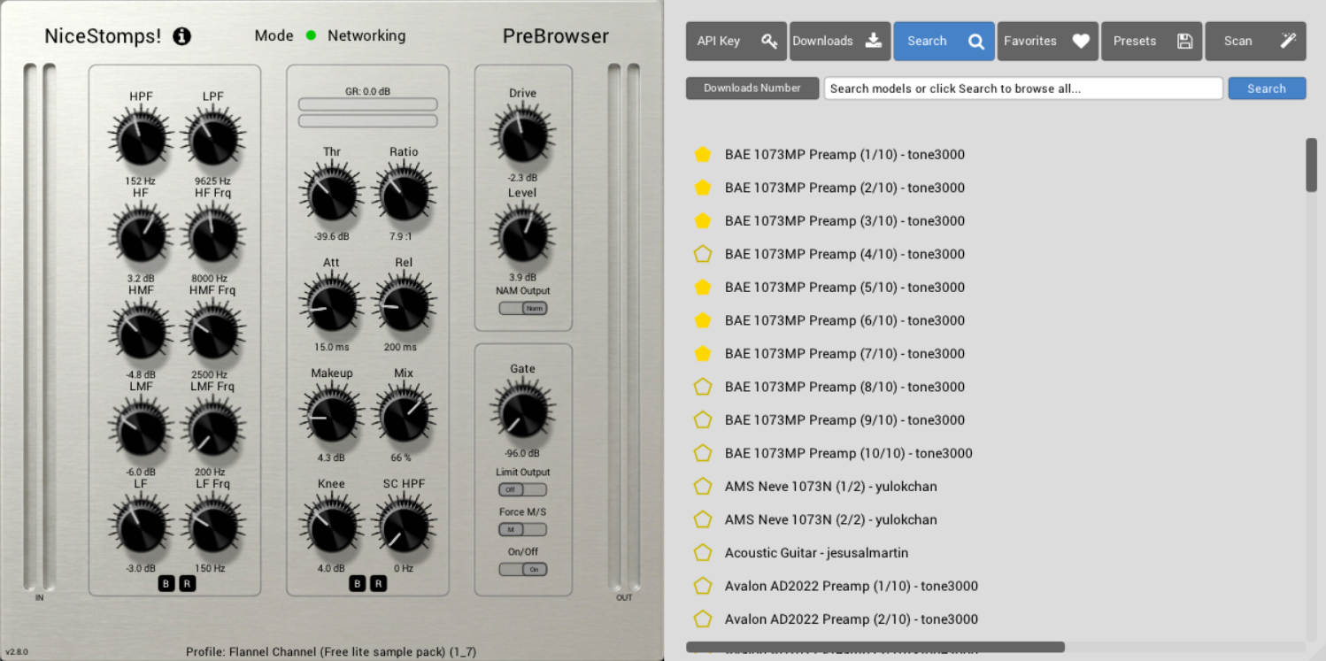This screenshot has height=661, width=1326.
Task: Click the Profile: Flannel Channel text
Action: pyautogui.click(x=331, y=652)
